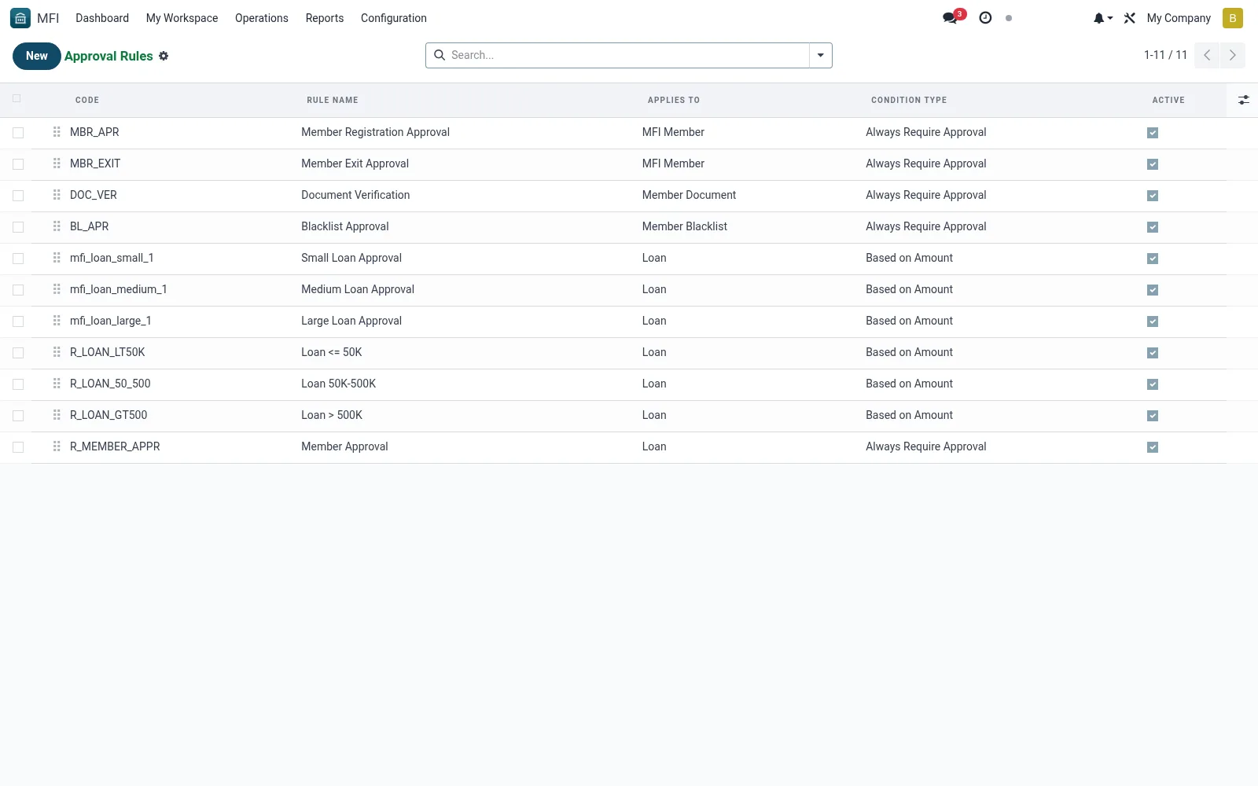Toggle Active checkbox for Blacklist Approval
Image resolution: width=1258 pixels, height=786 pixels.
pyautogui.click(x=1153, y=227)
